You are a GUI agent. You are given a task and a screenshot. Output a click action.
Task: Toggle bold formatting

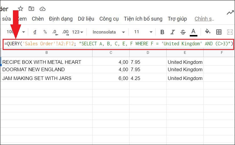click(162, 32)
